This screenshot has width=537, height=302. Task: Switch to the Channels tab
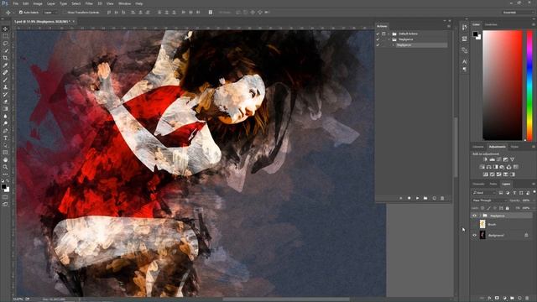click(478, 184)
